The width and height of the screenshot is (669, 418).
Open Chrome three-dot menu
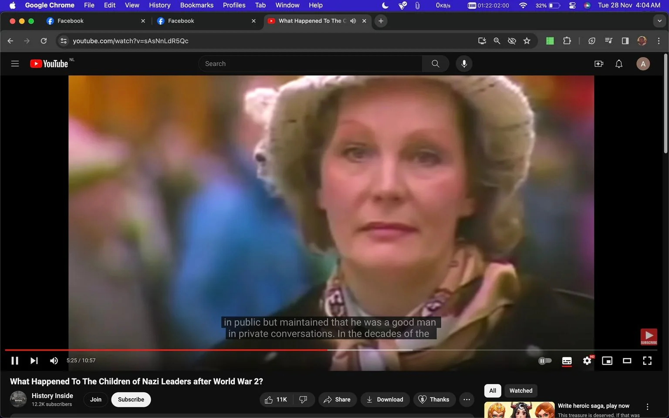pyautogui.click(x=659, y=41)
